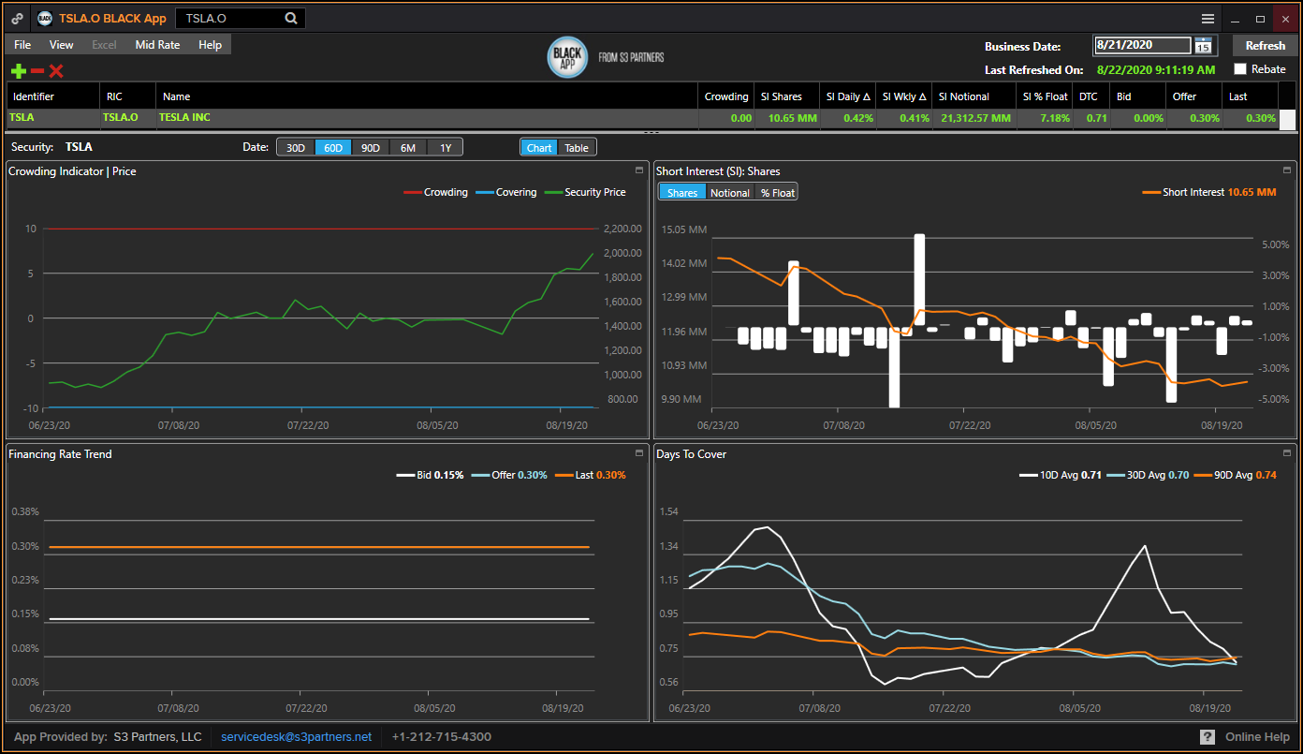Sort by Crowding column header
The image size is (1303, 754).
point(726,96)
